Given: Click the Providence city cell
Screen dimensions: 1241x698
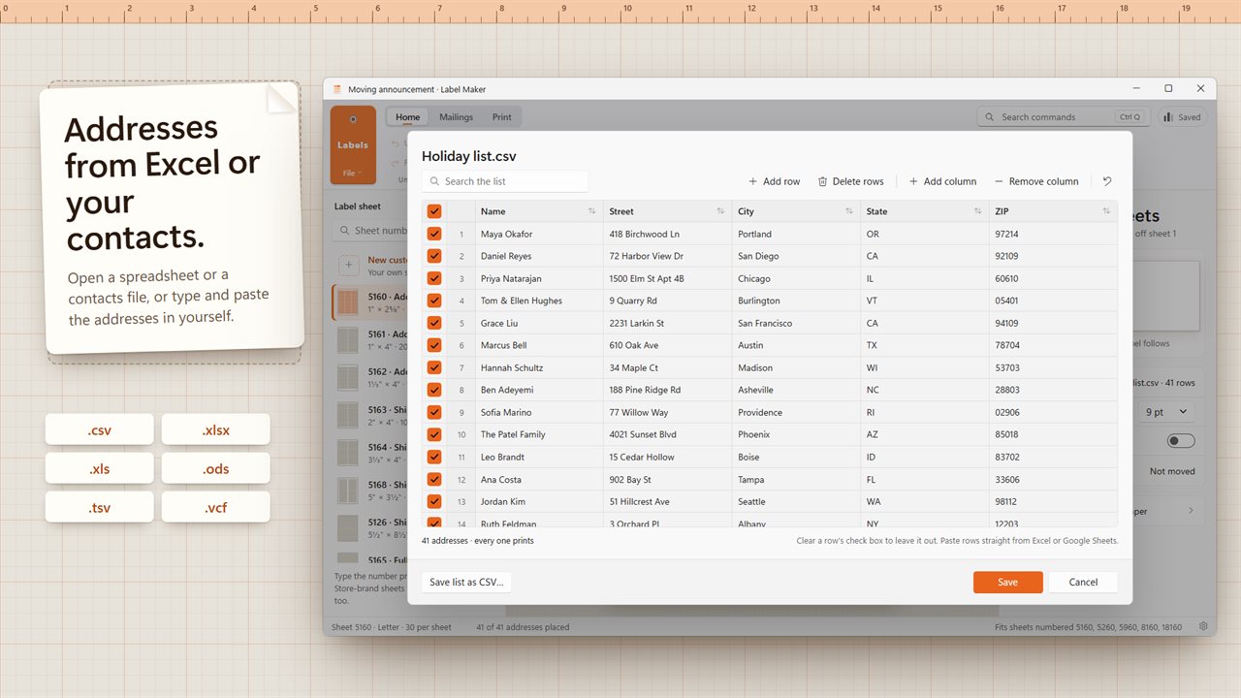Looking at the screenshot, I should (x=796, y=412).
